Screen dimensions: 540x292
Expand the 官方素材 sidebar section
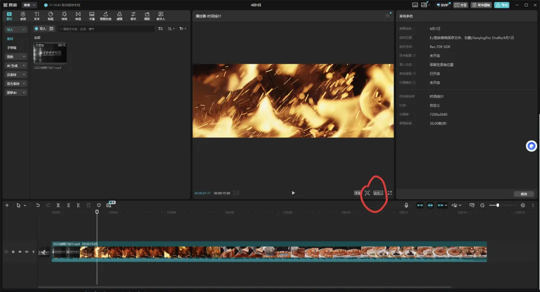pyautogui.click(x=15, y=83)
